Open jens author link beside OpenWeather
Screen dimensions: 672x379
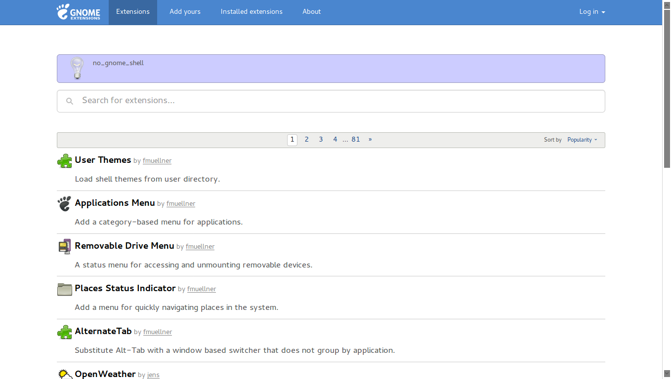(x=154, y=375)
